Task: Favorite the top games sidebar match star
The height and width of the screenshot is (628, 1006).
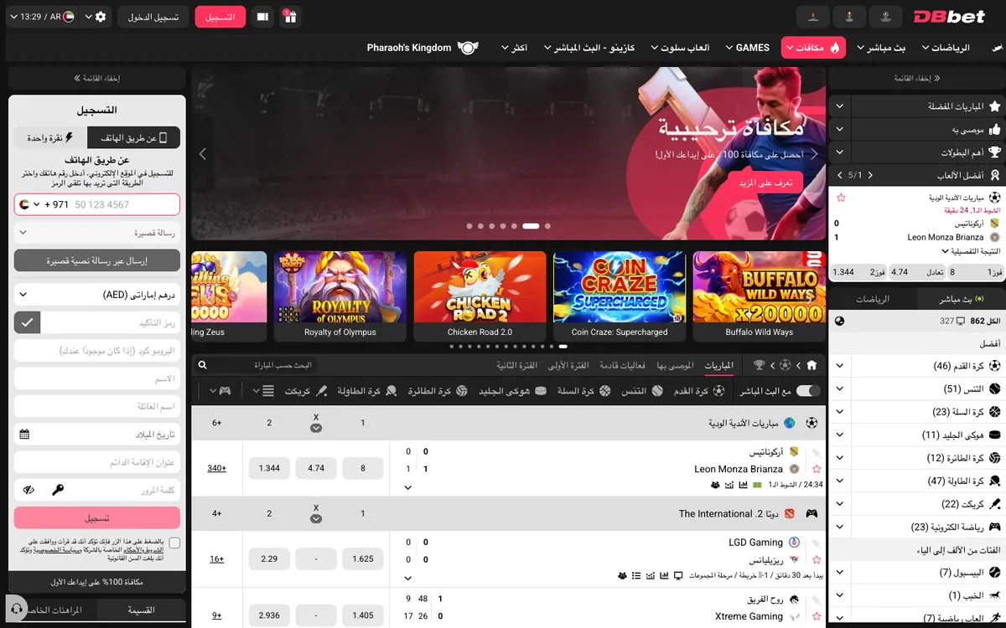Action: click(841, 198)
